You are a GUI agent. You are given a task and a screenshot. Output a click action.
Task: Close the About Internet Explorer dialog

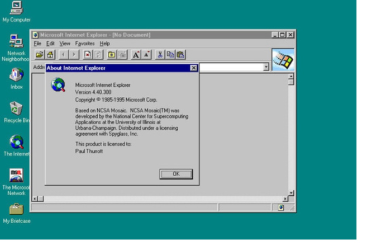coord(193,68)
